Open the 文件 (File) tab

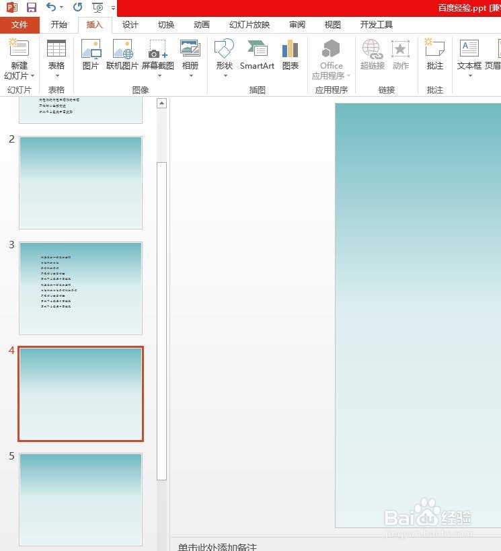pyautogui.click(x=20, y=25)
